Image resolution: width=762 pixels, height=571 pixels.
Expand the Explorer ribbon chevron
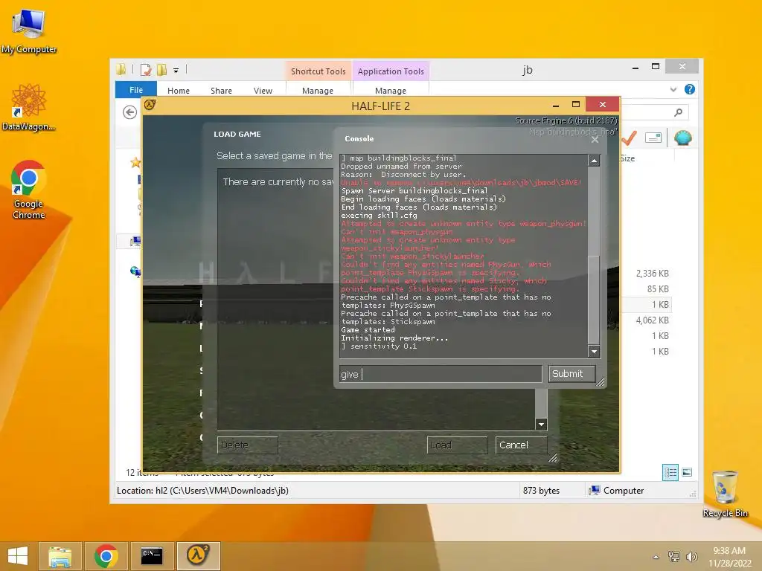pyautogui.click(x=673, y=89)
